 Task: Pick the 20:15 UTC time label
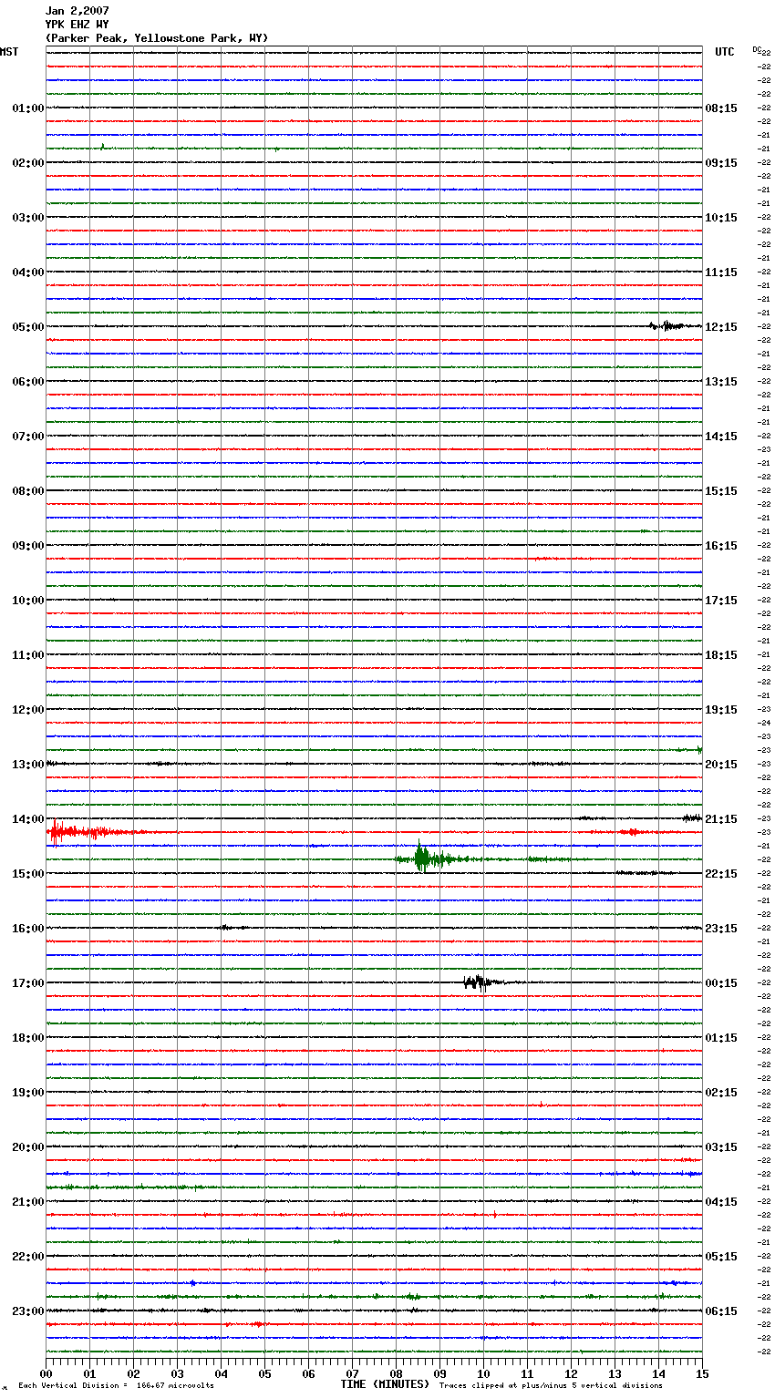click(x=721, y=765)
